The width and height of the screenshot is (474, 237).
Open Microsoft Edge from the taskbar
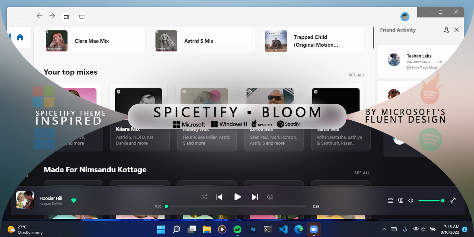[x=298, y=230]
